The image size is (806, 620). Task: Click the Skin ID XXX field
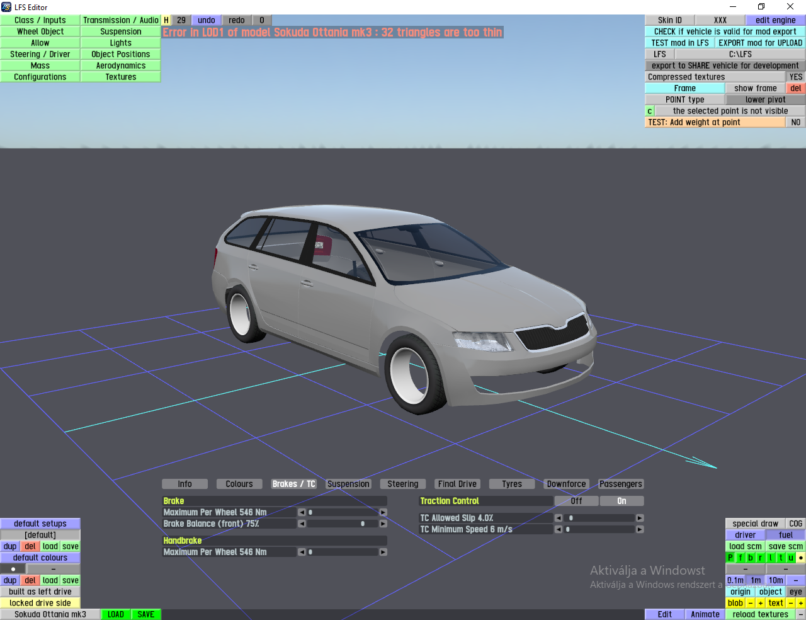[x=720, y=20]
